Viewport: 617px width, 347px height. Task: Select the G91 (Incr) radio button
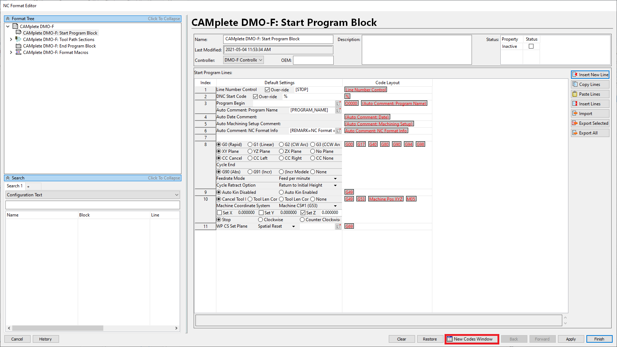[250, 172]
